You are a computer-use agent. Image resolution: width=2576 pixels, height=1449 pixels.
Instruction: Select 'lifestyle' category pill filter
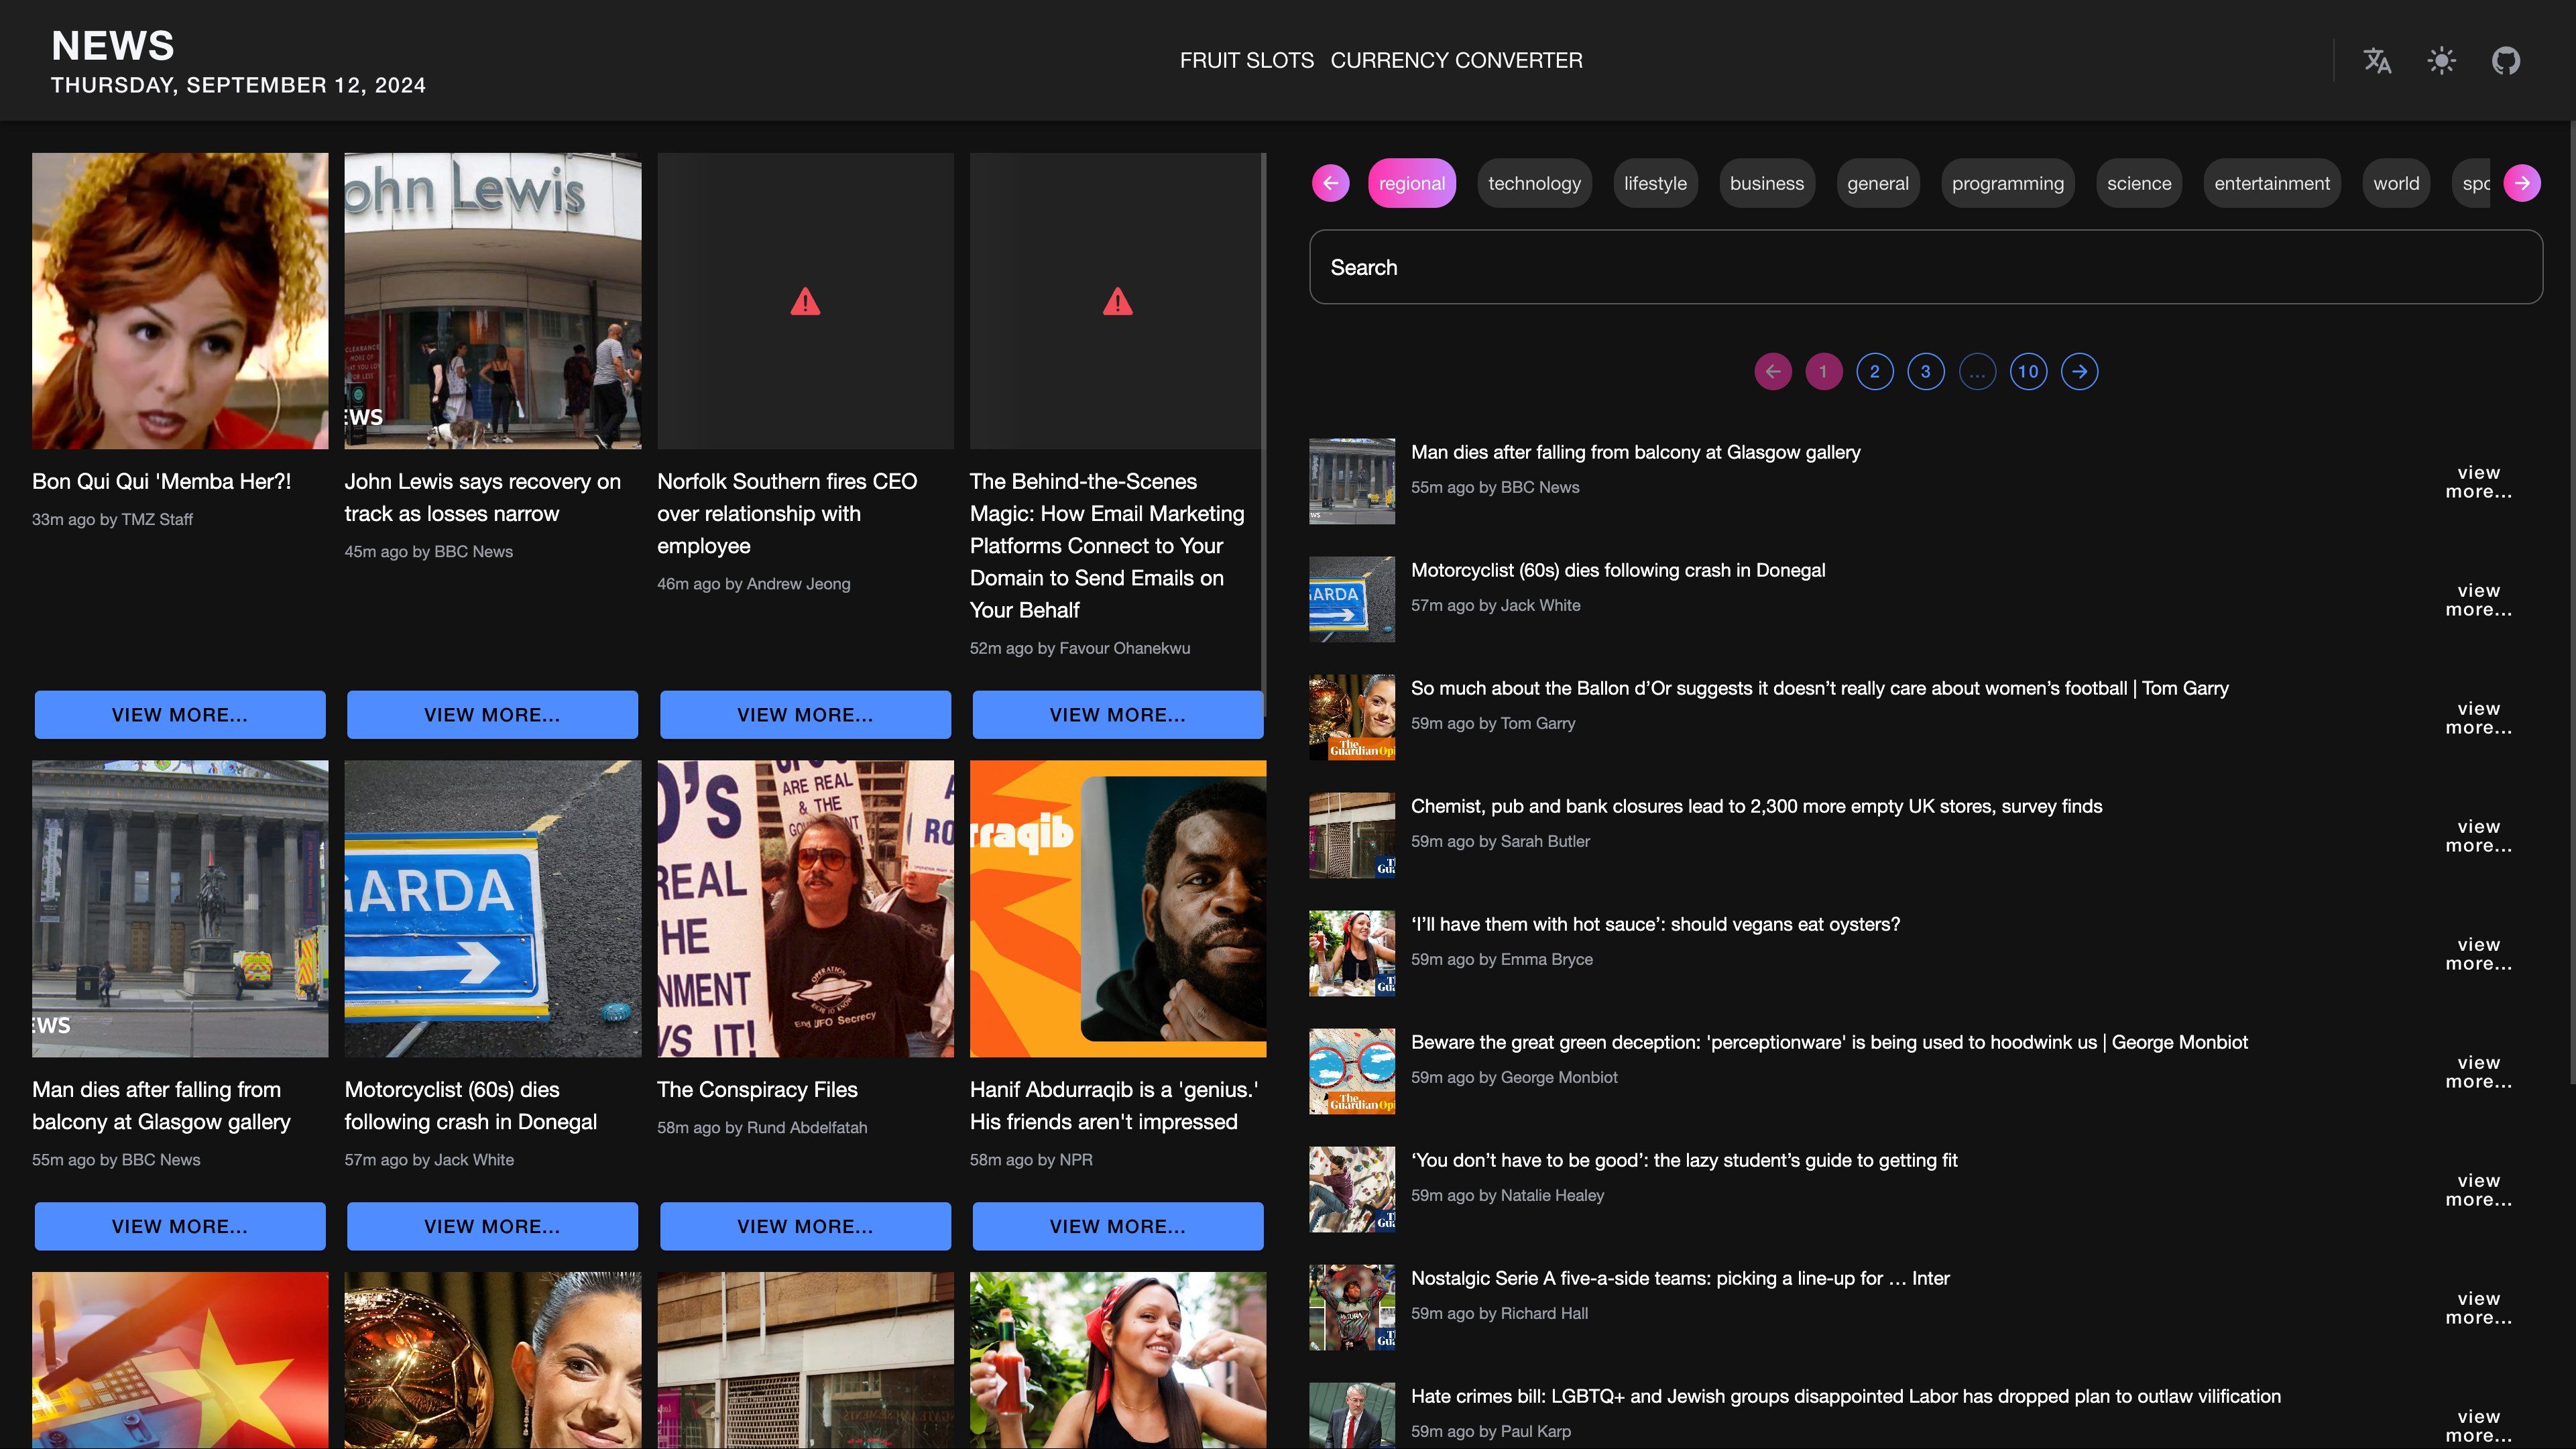(1653, 182)
